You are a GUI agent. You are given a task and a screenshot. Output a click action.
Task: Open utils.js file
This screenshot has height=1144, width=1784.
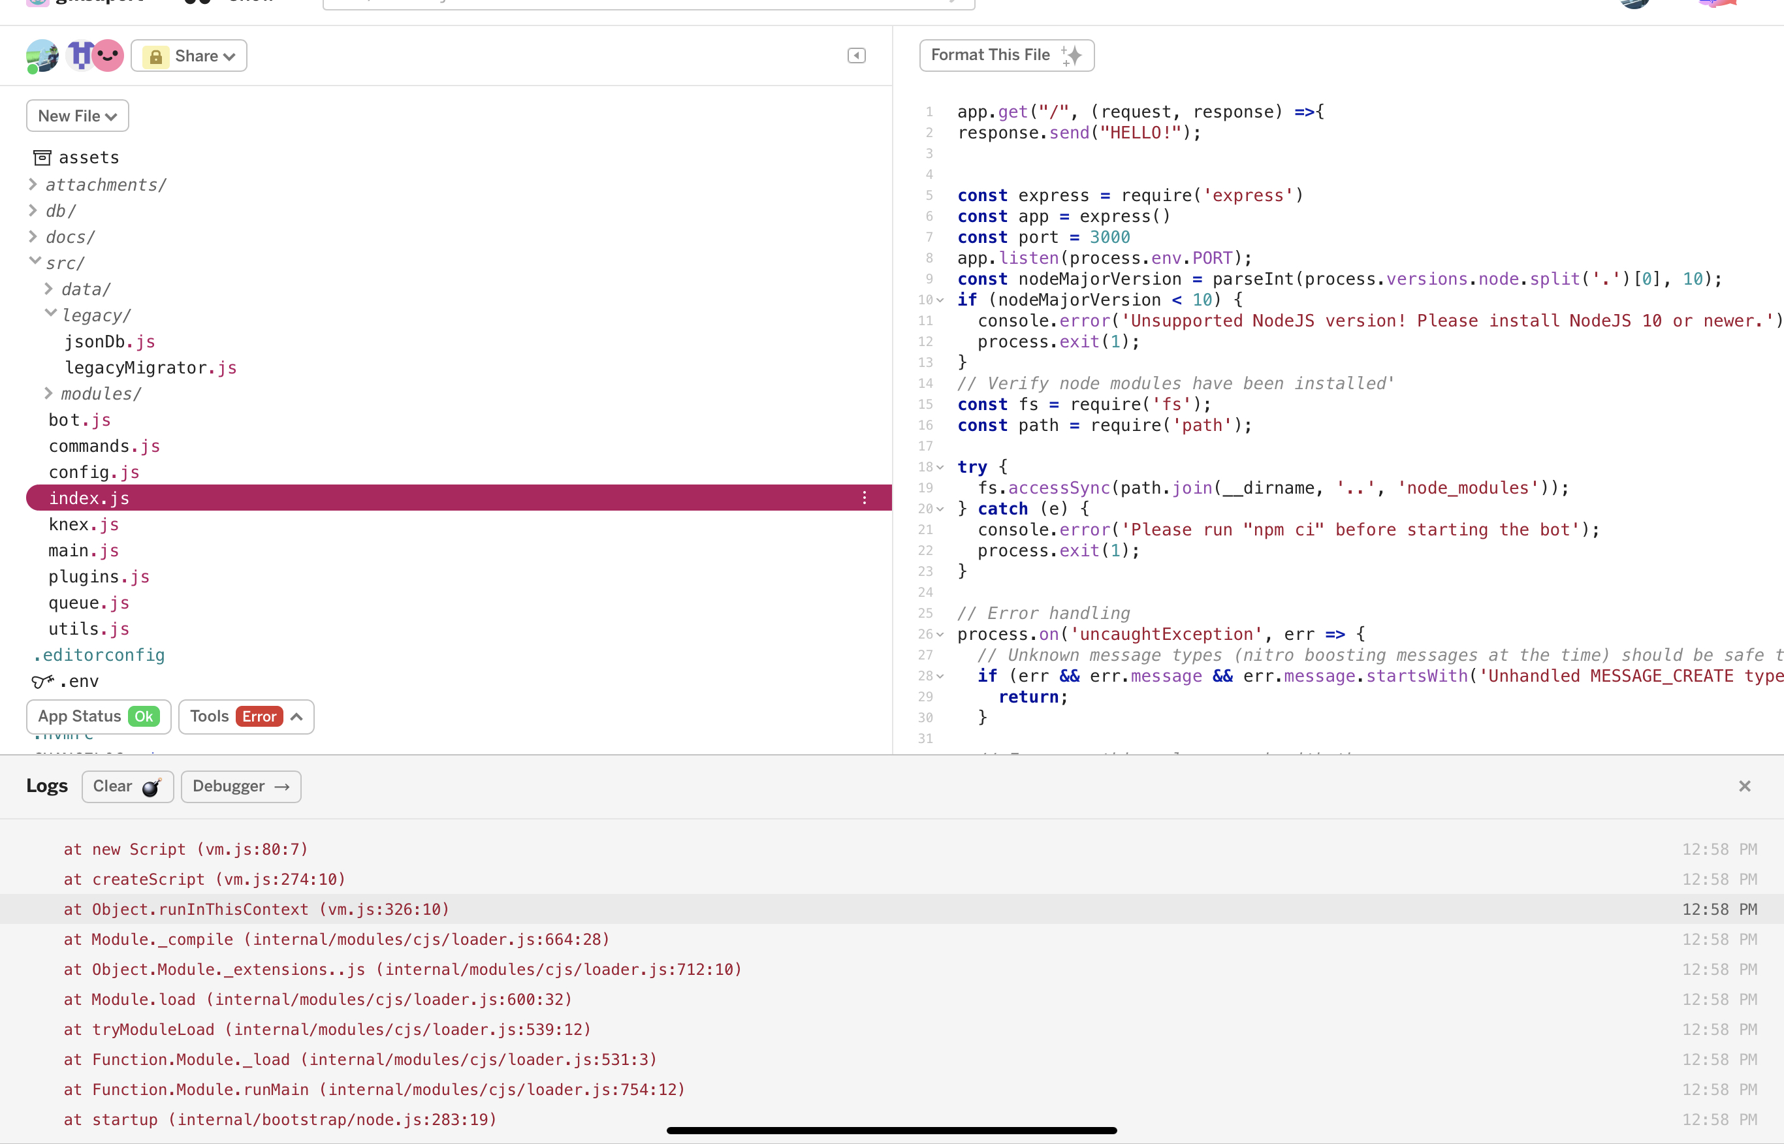coord(88,628)
